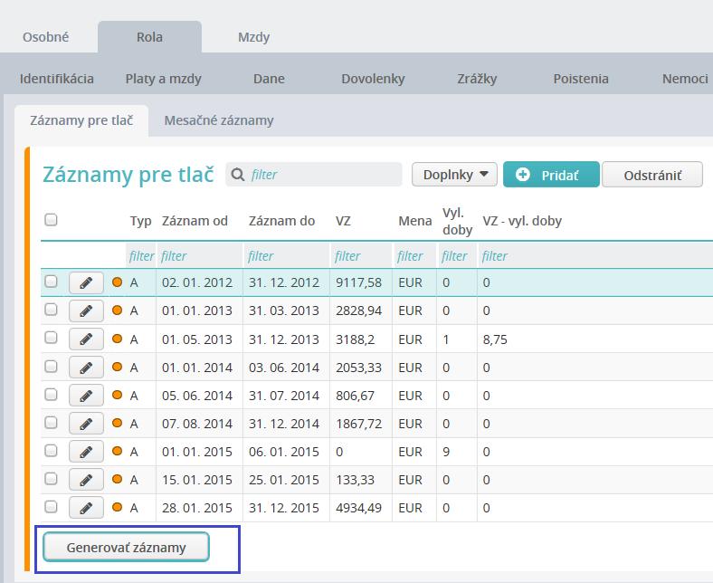Image resolution: width=713 pixels, height=583 pixels.
Task: Check the row dated 02. 01. 2012
Action: [x=51, y=282]
